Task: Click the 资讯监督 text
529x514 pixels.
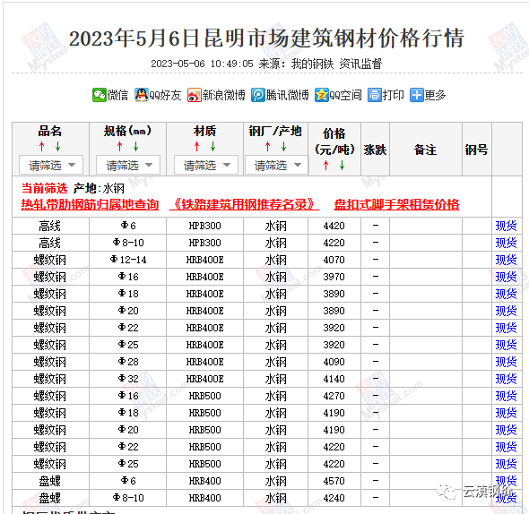Action: [x=360, y=64]
